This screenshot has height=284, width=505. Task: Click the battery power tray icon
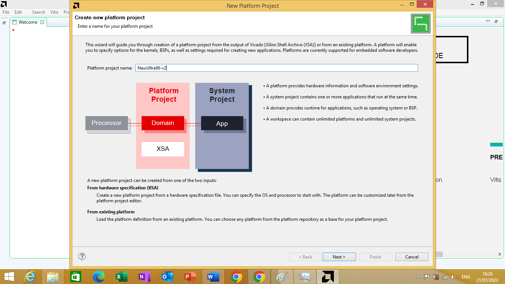(436, 277)
